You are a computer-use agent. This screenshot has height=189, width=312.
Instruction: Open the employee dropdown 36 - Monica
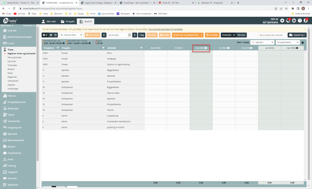71,35
